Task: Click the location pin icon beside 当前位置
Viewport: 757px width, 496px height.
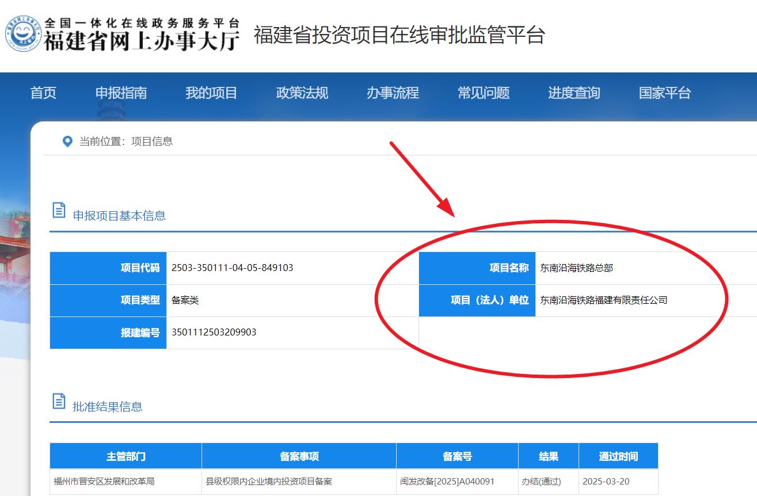Action: (67, 141)
